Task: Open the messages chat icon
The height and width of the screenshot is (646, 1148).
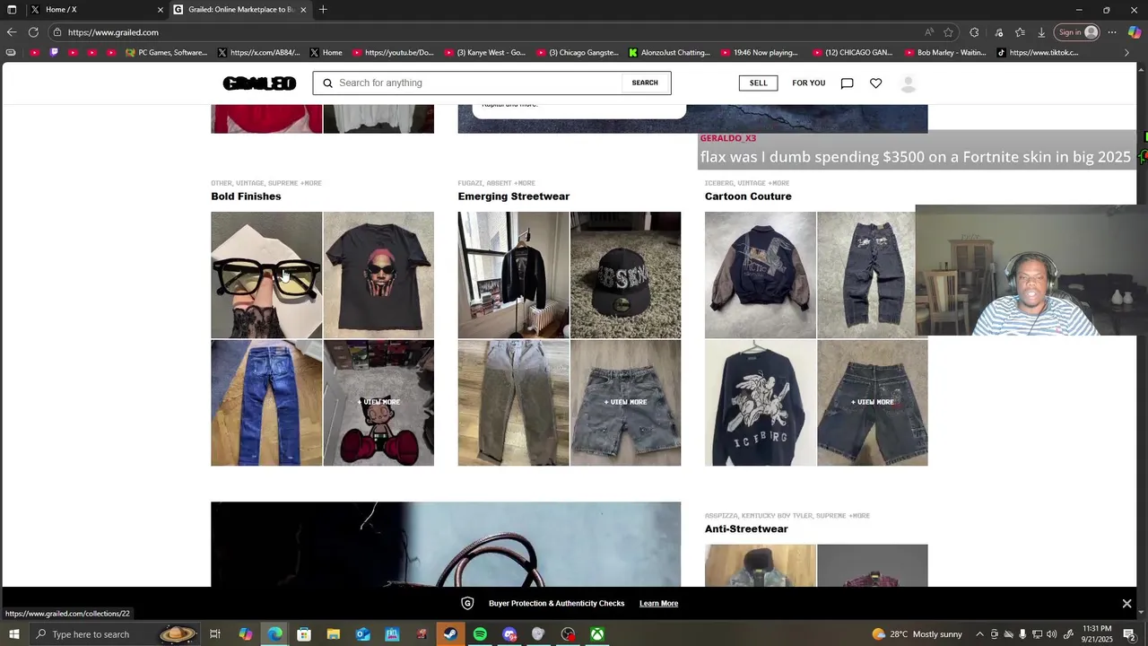Action: [847, 83]
